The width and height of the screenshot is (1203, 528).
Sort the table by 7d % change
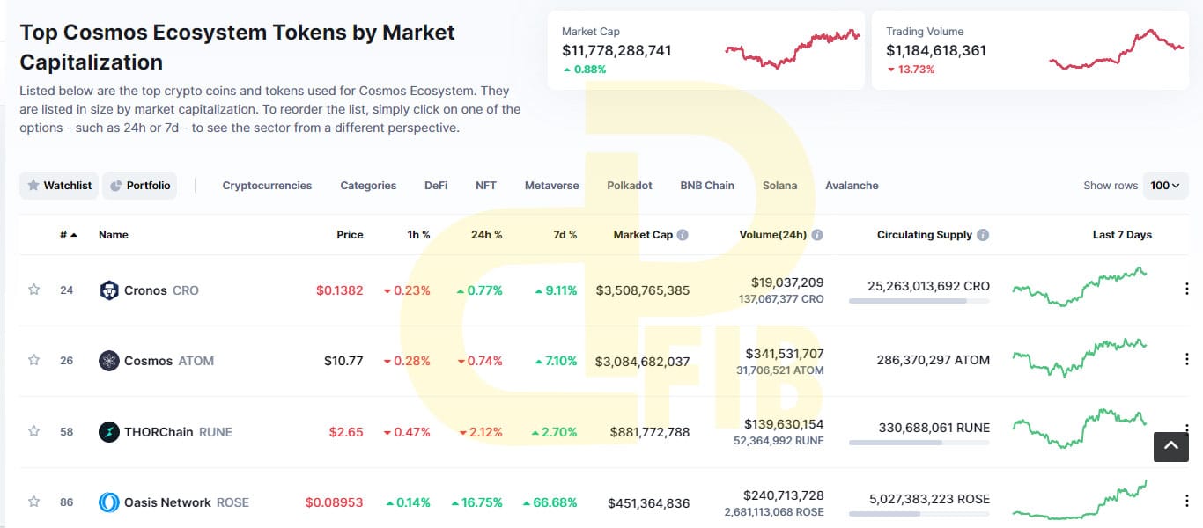pos(565,235)
